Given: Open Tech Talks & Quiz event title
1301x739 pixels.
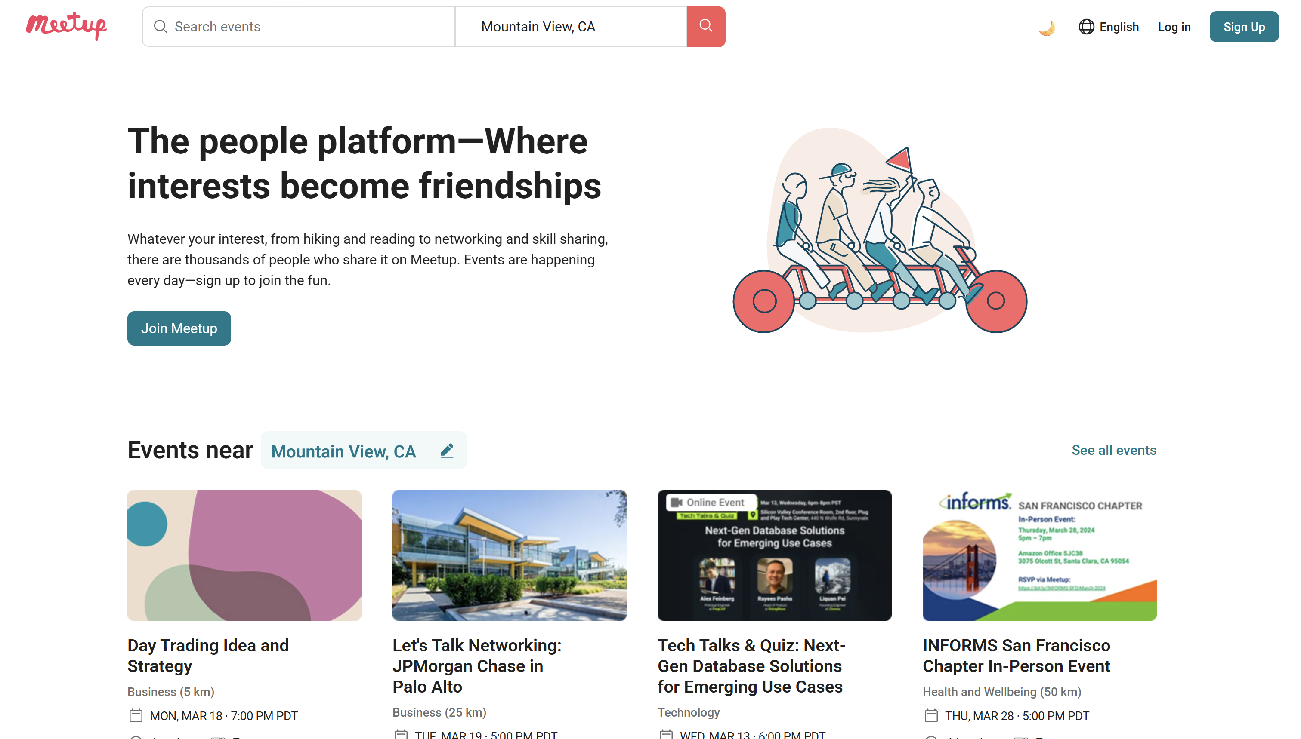Looking at the screenshot, I should 752,666.
